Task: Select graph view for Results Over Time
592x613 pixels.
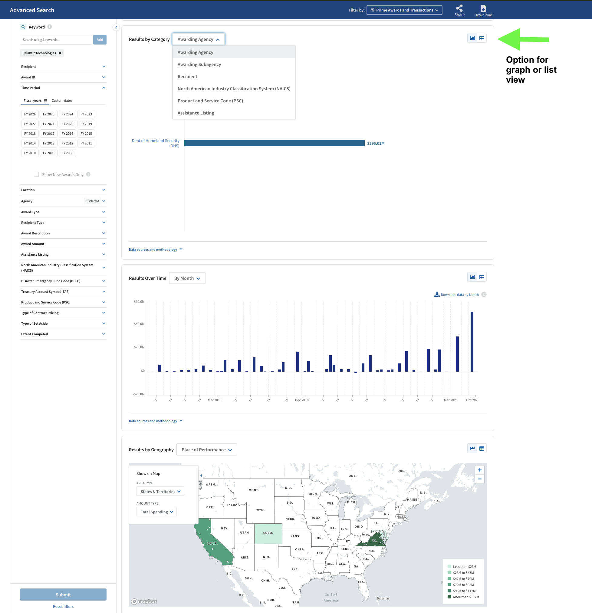Action: 472,277
